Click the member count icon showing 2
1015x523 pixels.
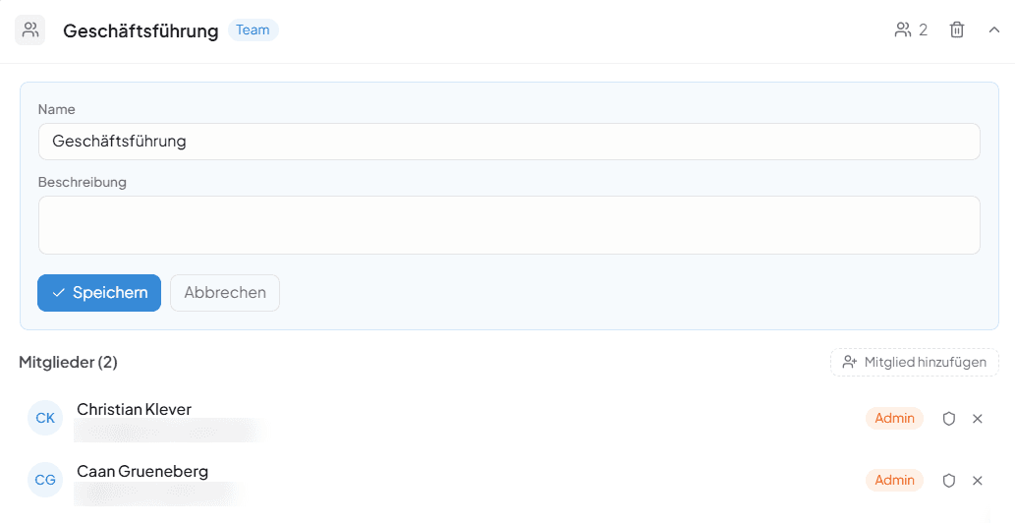(910, 29)
